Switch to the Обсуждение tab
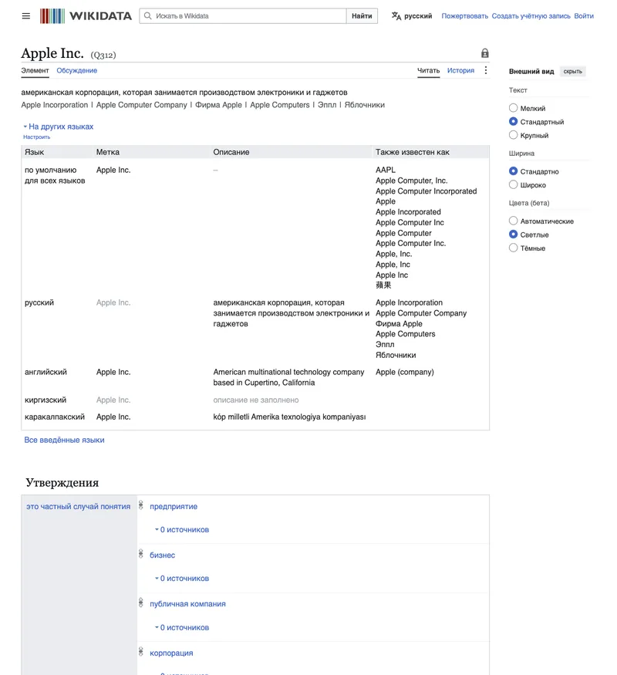 pyautogui.click(x=76, y=70)
